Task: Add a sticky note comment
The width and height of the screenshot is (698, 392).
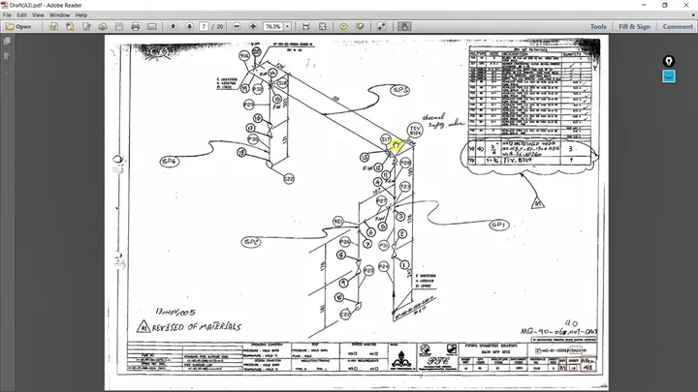Action: [343, 27]
